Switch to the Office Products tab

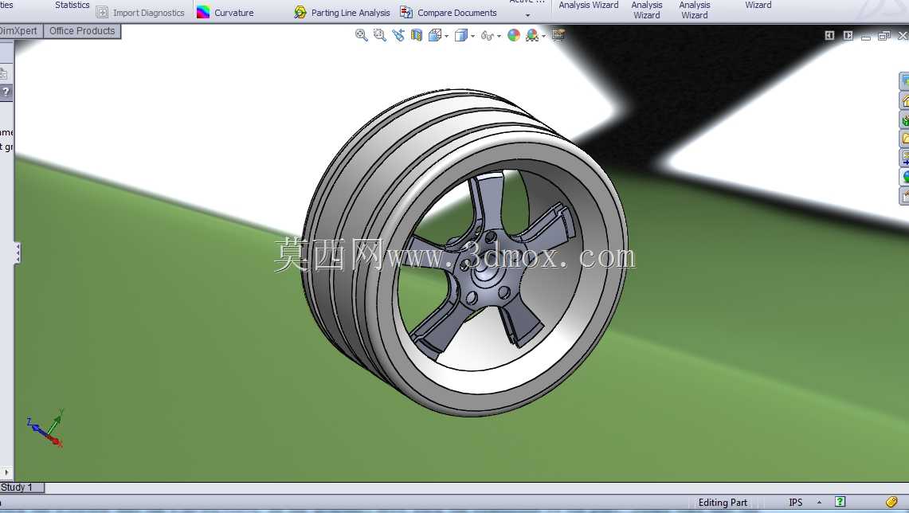[82, 31]
